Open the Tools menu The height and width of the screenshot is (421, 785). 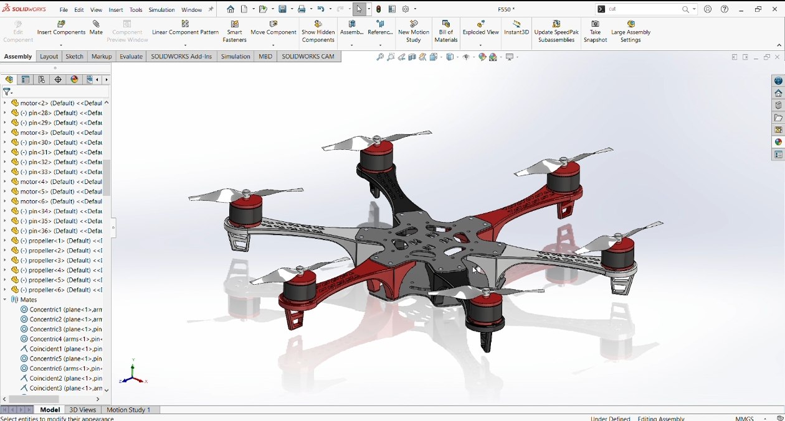point(136,10)
